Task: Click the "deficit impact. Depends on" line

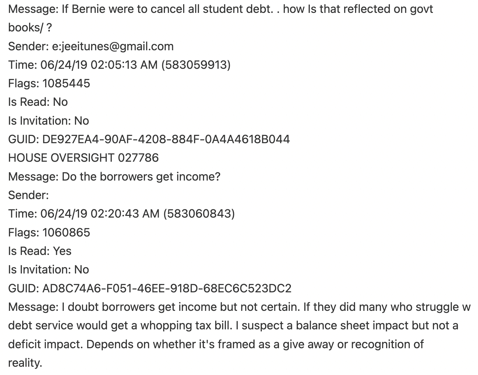Action: tap(216, 344)
